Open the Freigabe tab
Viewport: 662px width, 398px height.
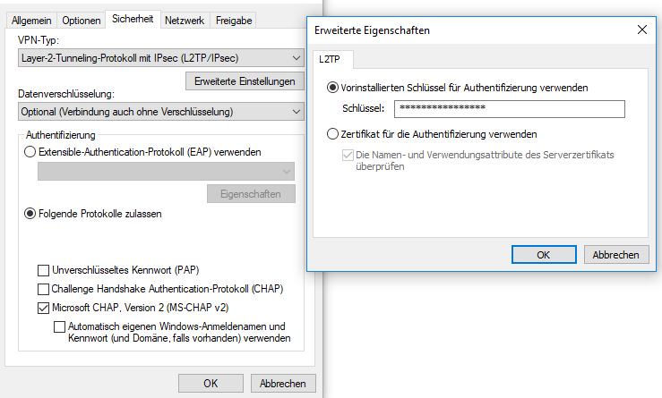point(234,21)
